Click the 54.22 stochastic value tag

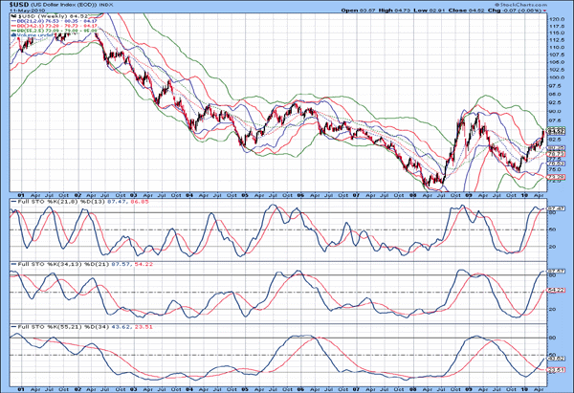pos(554,290)
